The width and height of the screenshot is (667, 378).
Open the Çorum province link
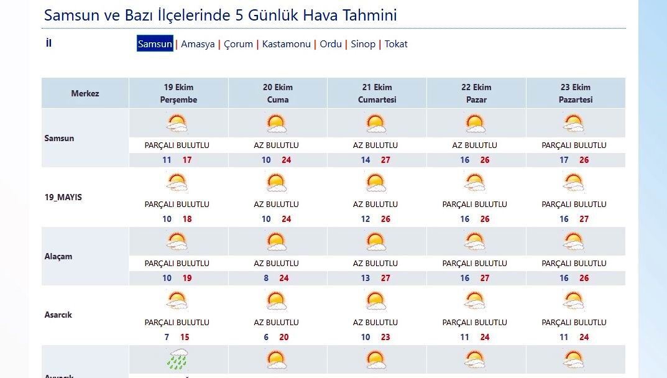(239, 44)
